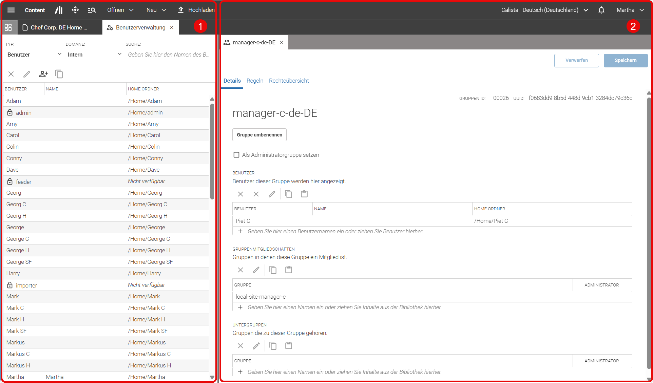Click the search library icon
This screenshot has height=383, width=653.
[x=92, y=10]
